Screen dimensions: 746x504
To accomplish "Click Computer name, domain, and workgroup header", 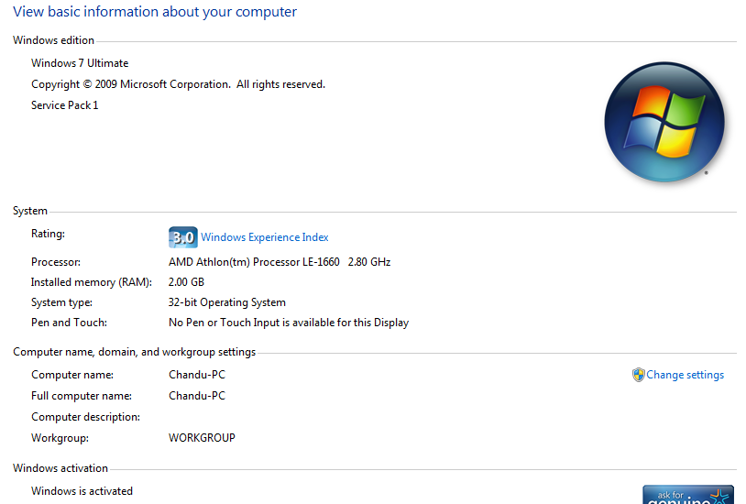I will (x=134, y=352).
